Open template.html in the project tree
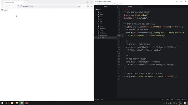The width and height of the screenshot is (188, 105). point(103,35)
